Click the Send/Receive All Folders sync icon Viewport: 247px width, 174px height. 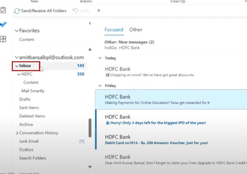click(x=17, y=11)
